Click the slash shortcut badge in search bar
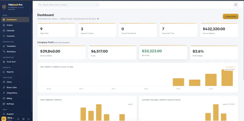This screenshot has width=244, height=121. tap(97, 5)
